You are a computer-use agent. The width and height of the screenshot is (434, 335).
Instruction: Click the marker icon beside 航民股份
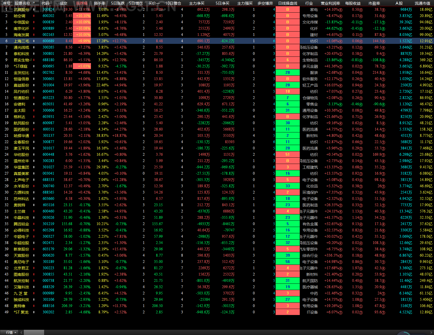click(x=34, y=123)
